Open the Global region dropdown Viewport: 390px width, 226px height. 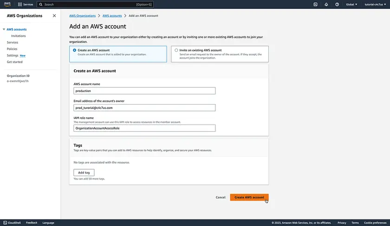click(x=351, y=5)
